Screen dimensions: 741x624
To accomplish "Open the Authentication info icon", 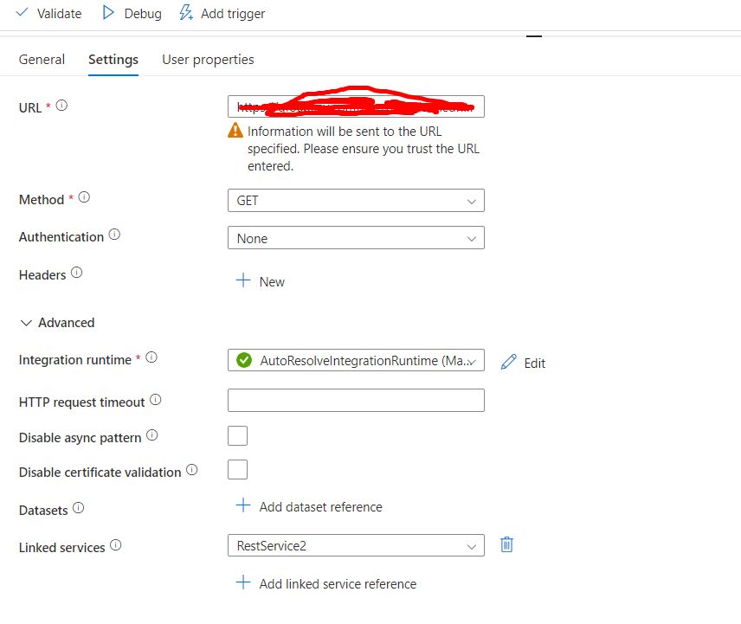I will pos(114,235).
